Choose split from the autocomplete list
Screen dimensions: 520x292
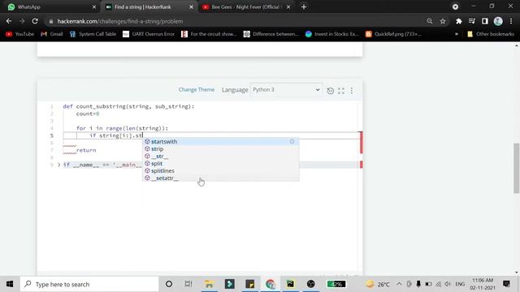(220, 163)
